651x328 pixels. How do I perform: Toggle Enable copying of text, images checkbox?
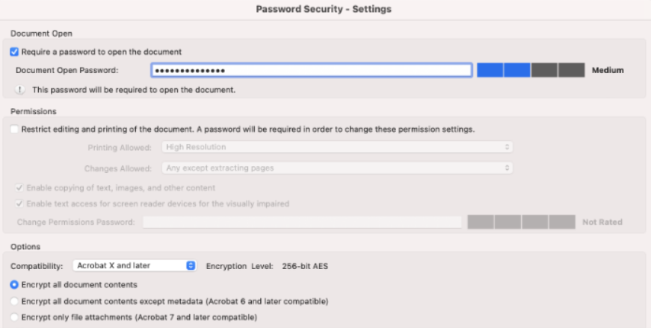point(19,188)
